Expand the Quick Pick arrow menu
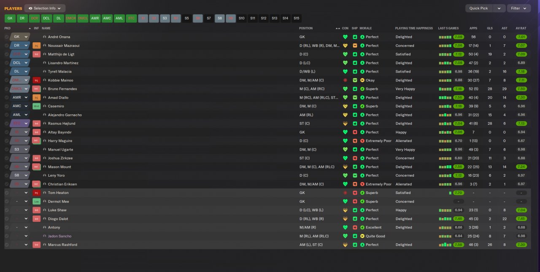 [x=499, y=8]
